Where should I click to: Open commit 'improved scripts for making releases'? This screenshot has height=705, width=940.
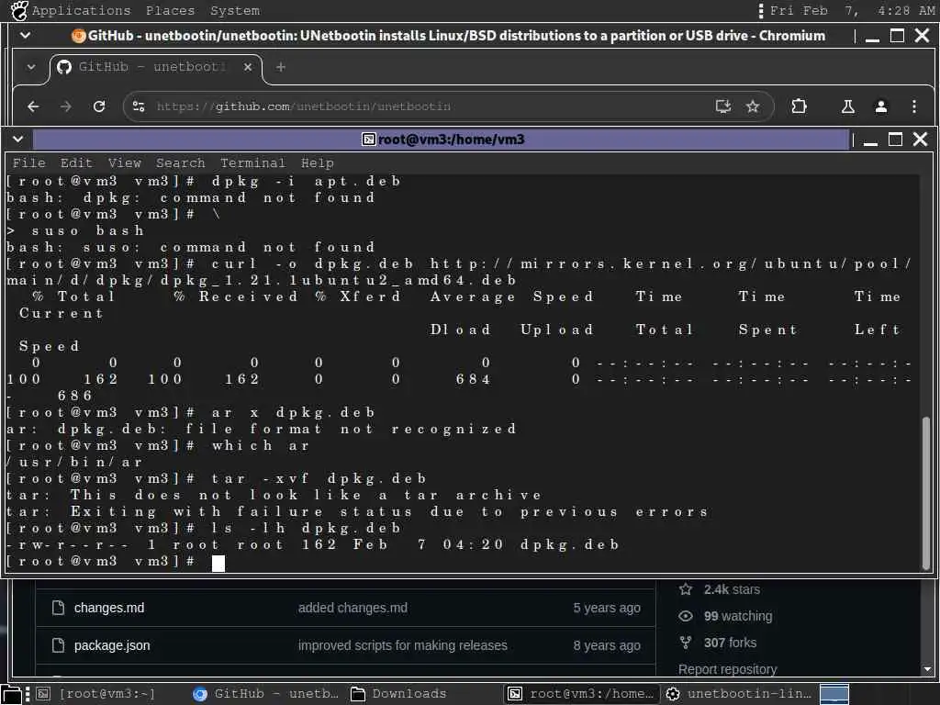click(403, 645)
